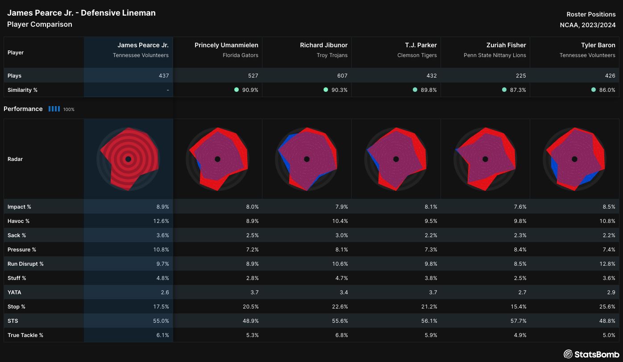
Task: Click T.J. Parker's green similarity dot
Action: point(415,90)
